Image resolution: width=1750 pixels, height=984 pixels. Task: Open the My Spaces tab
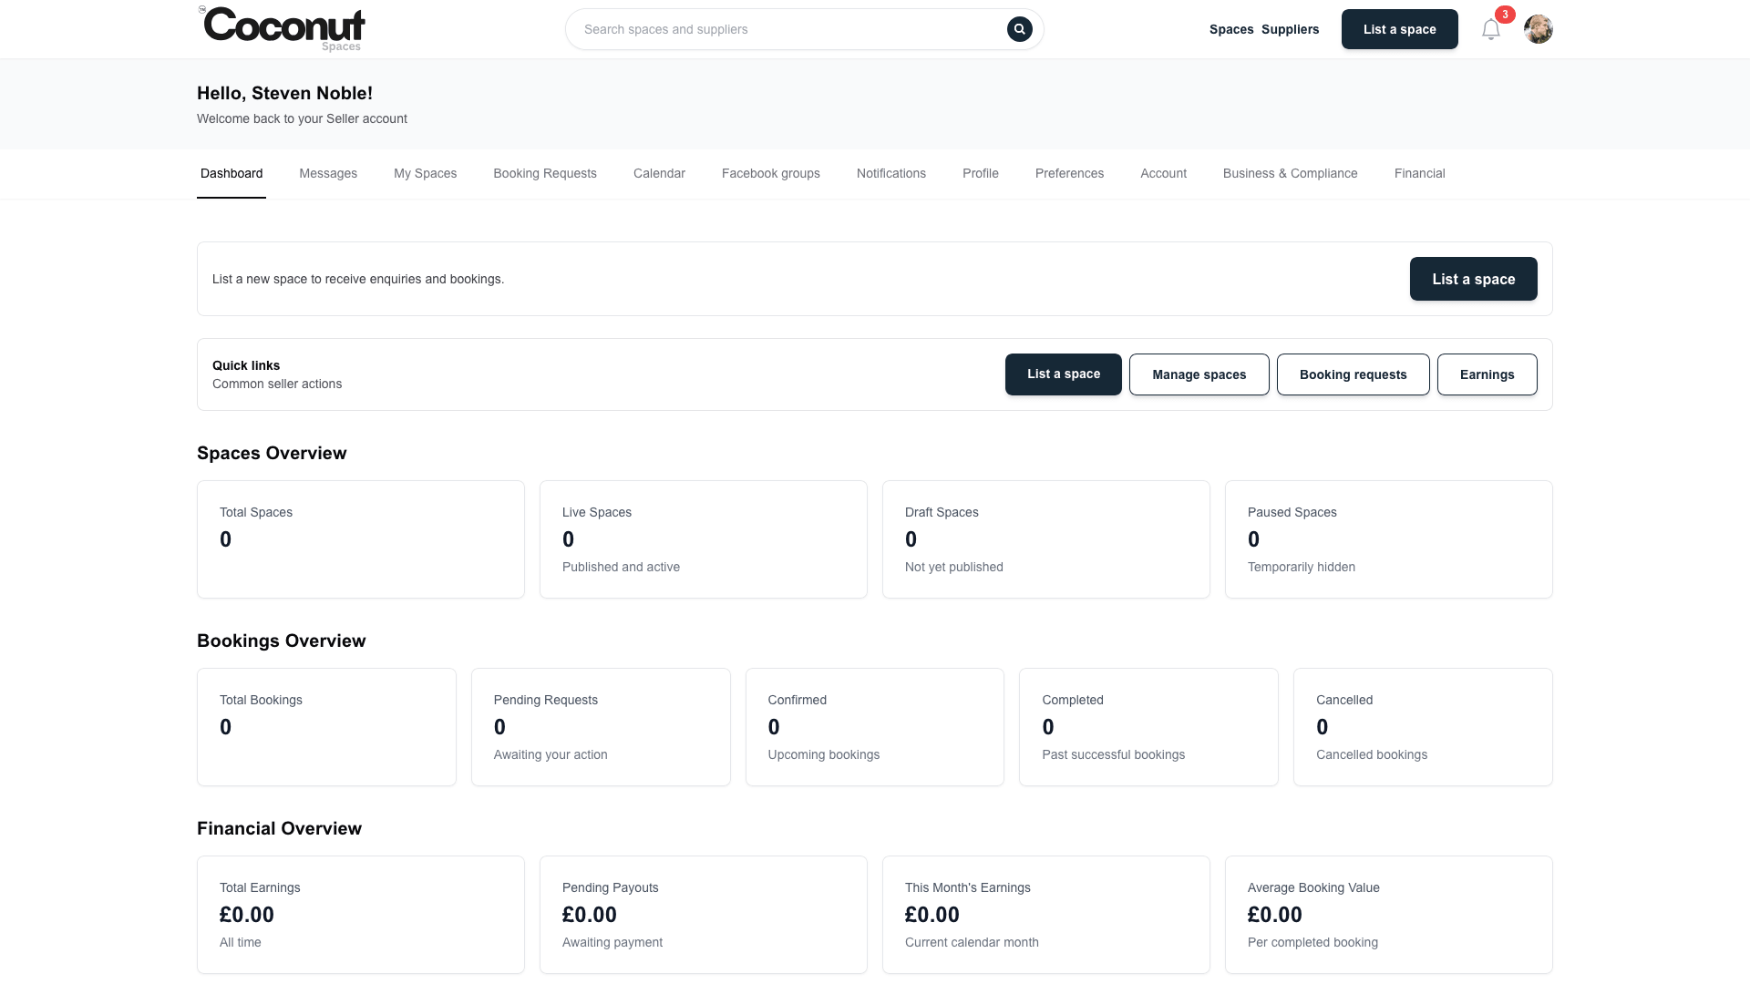click(x=425, y=173)
